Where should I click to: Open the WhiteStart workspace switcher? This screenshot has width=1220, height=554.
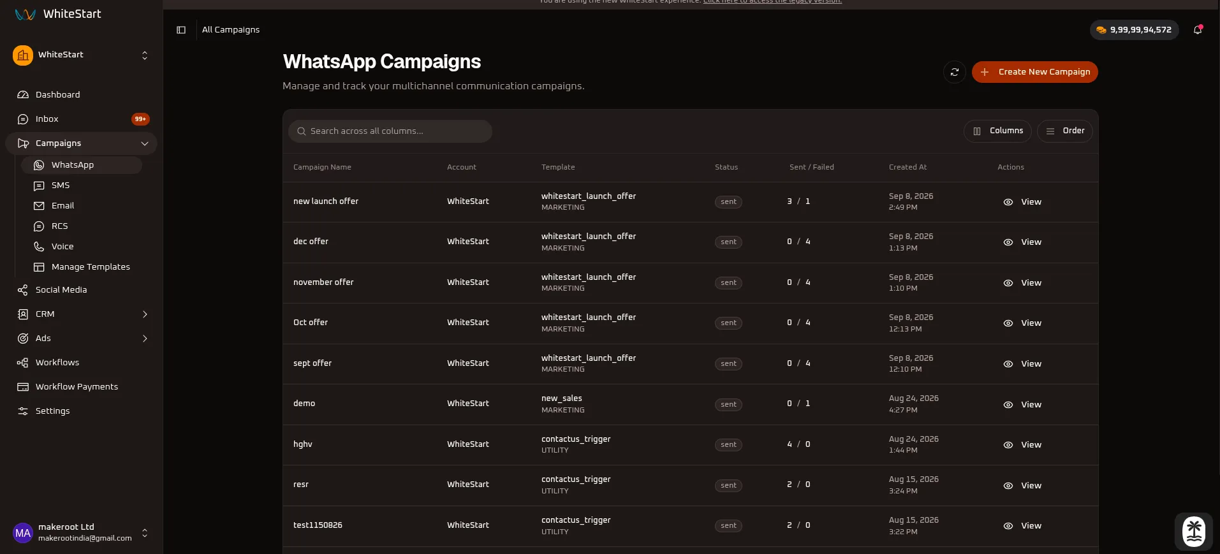(x=81, y=55)
